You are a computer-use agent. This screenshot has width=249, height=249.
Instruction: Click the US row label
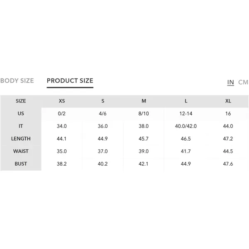(x=21, y=113)
